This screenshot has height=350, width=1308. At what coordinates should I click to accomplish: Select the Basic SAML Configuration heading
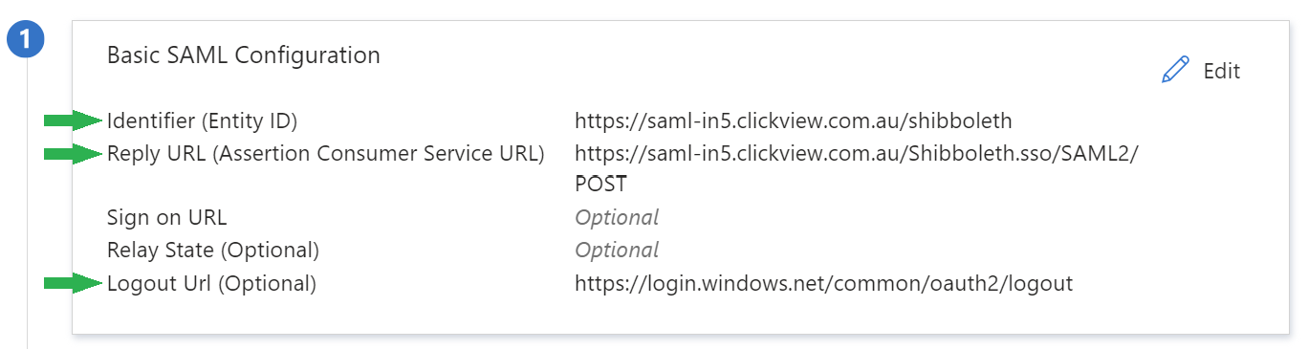click(244, 55)
